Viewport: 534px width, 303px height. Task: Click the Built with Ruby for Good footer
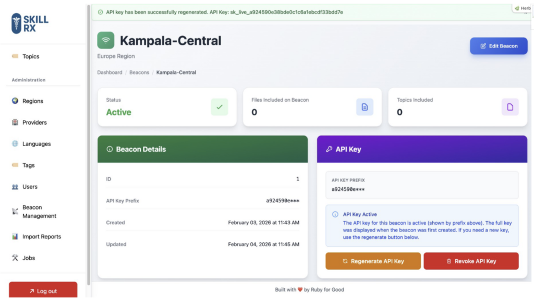pyautogui.click(x=310, y=290)
